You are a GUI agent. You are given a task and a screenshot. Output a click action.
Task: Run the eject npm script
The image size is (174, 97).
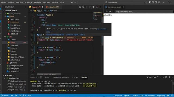12,90
